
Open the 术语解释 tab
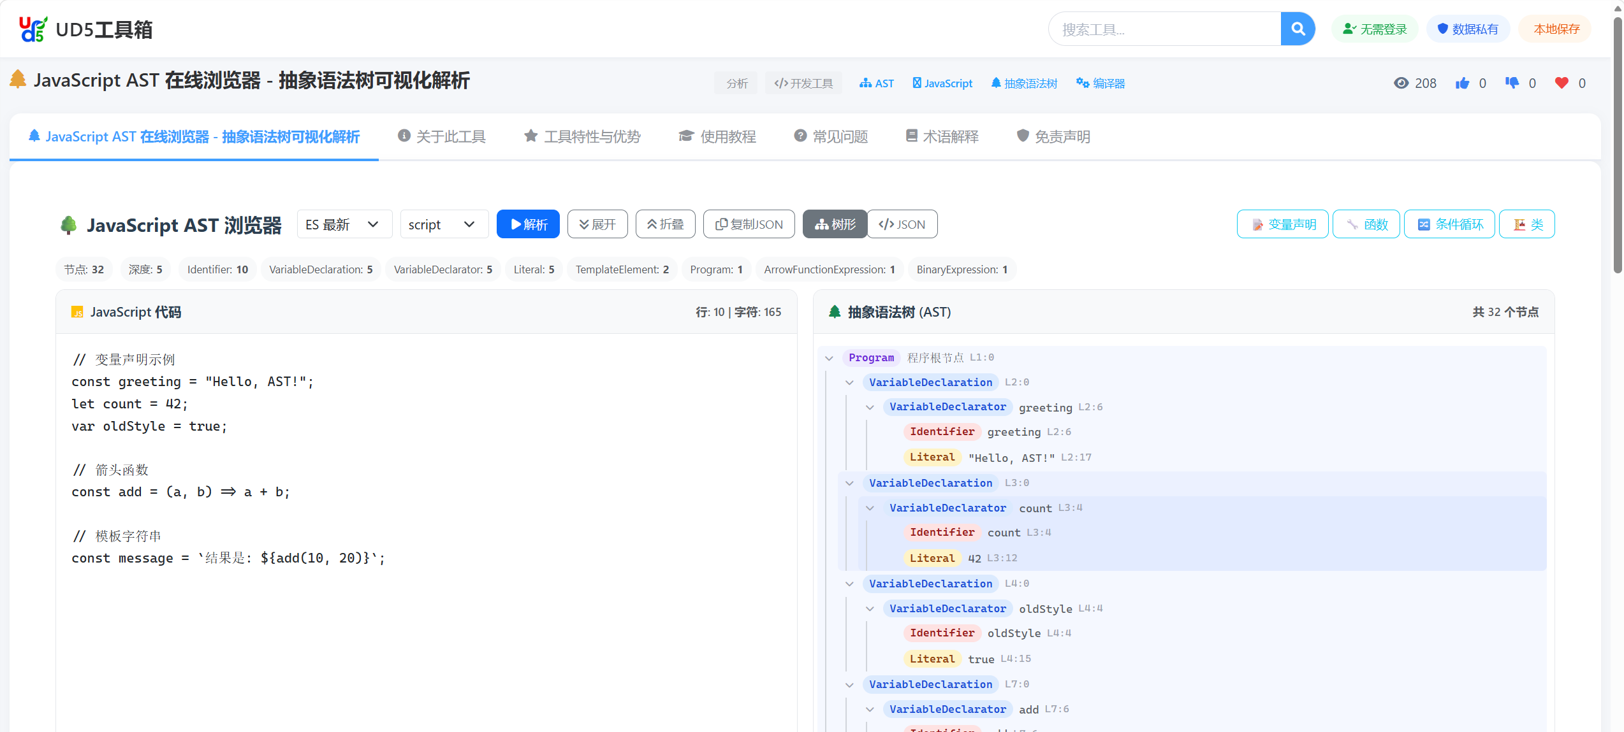coord(942,136)
